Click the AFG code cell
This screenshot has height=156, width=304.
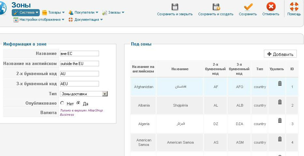239,87
